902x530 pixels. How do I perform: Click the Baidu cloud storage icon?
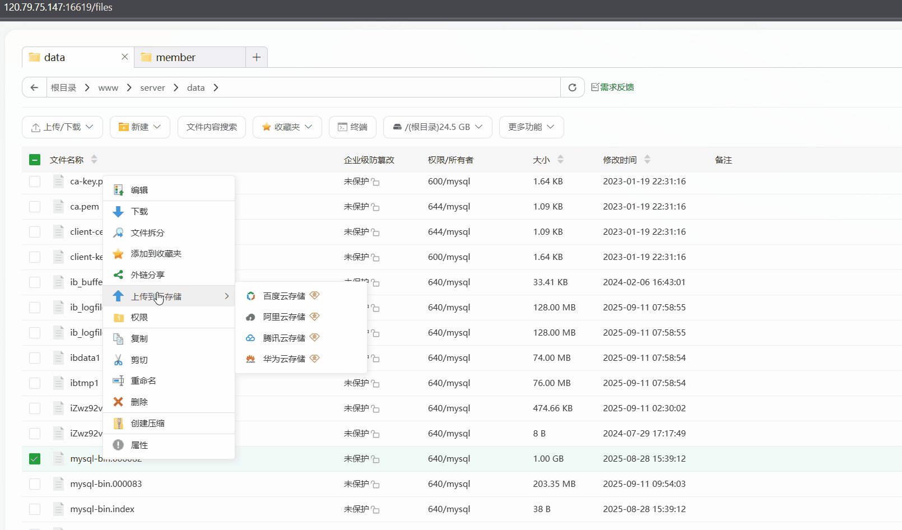point(251,296)
